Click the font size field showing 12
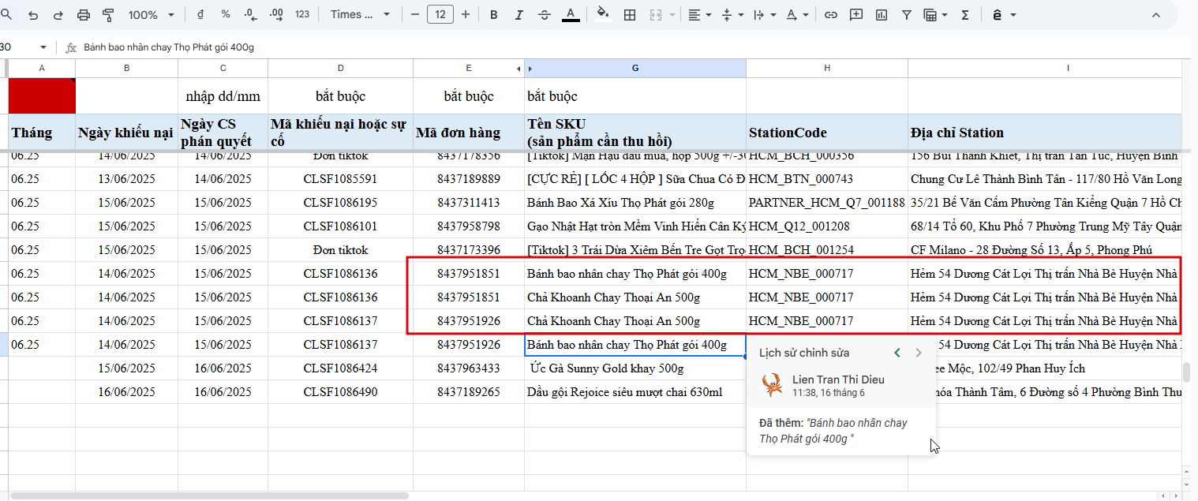The image size is (1198, 501). [440, 15]
